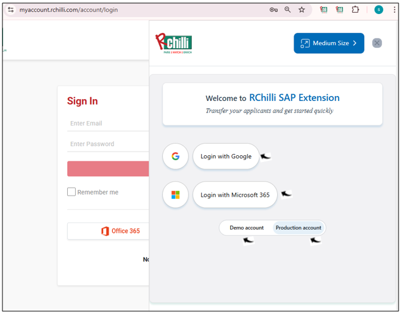Focus the Enter Email field

108,123
